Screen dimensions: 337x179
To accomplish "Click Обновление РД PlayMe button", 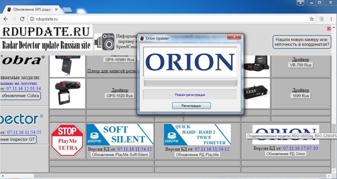I will pos(197,154).
